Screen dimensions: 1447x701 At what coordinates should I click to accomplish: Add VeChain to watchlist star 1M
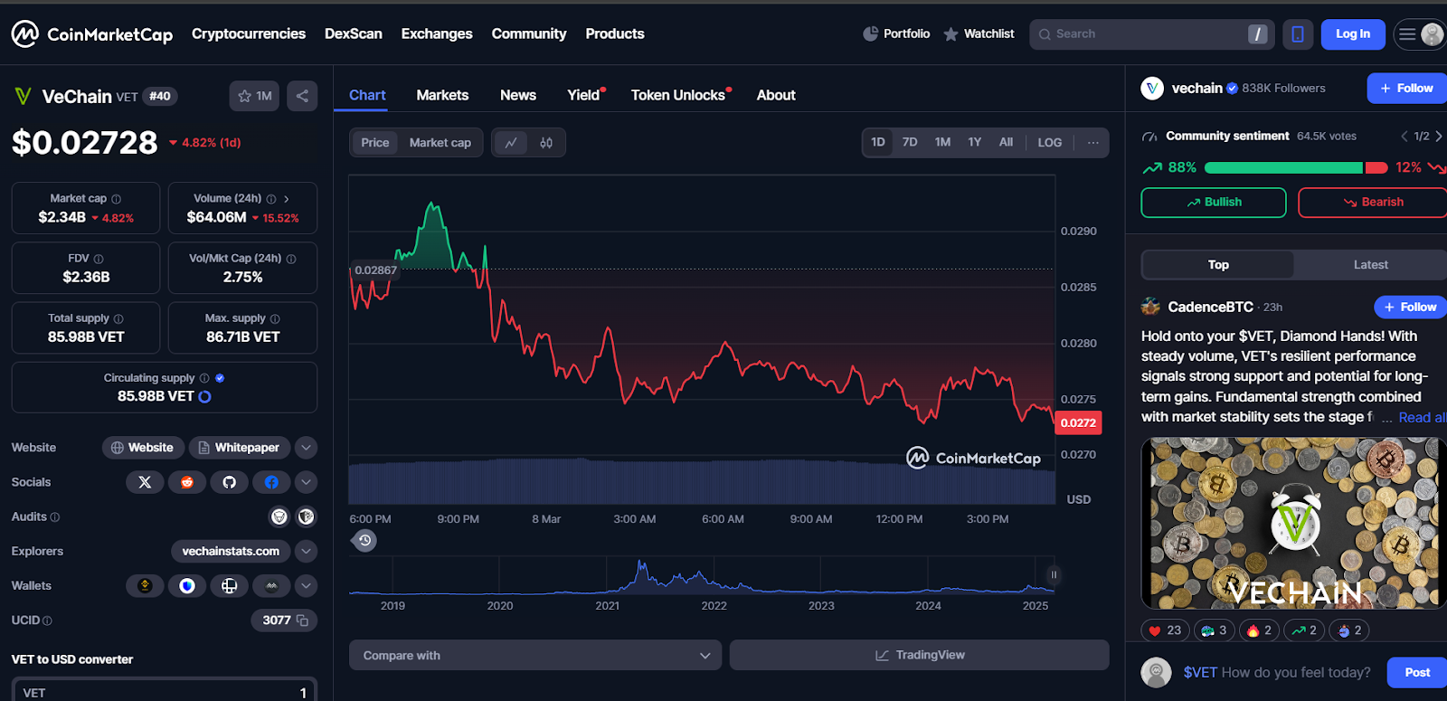pyautogui.click(x=254, y=96)
